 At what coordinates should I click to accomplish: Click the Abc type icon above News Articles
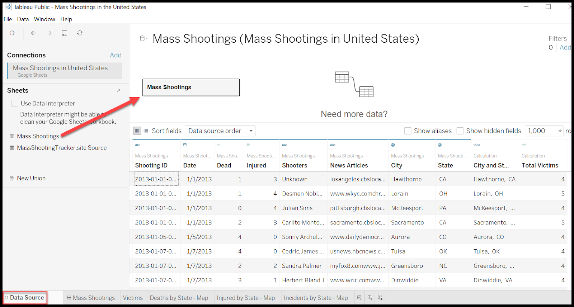pyautogui.click(x=333, y=145)
